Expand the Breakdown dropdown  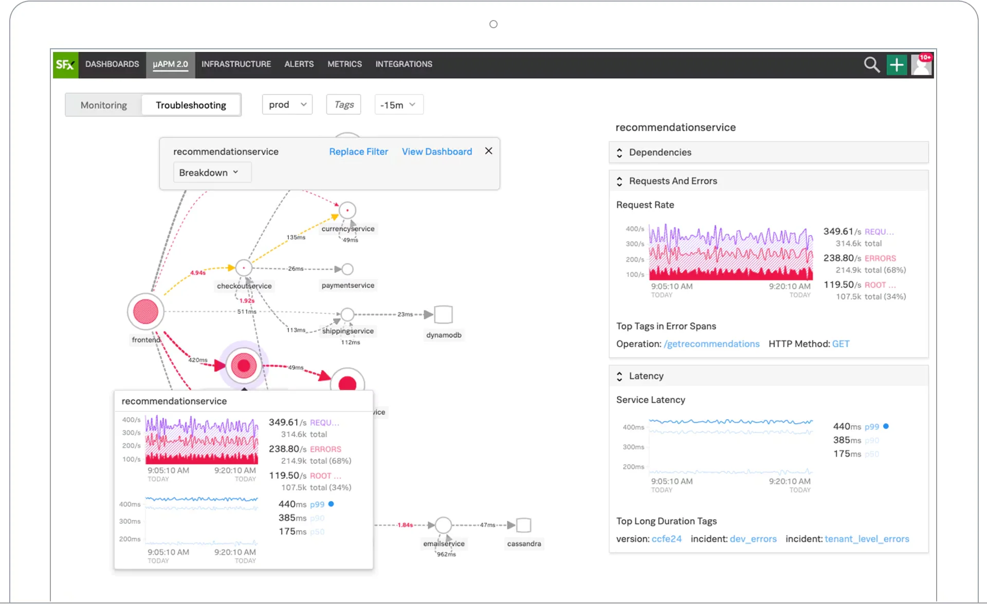tap(209, 173)
